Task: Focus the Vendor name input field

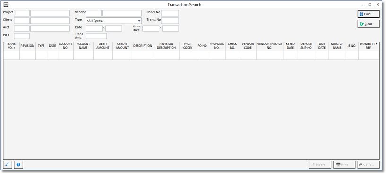Action: 122,13
